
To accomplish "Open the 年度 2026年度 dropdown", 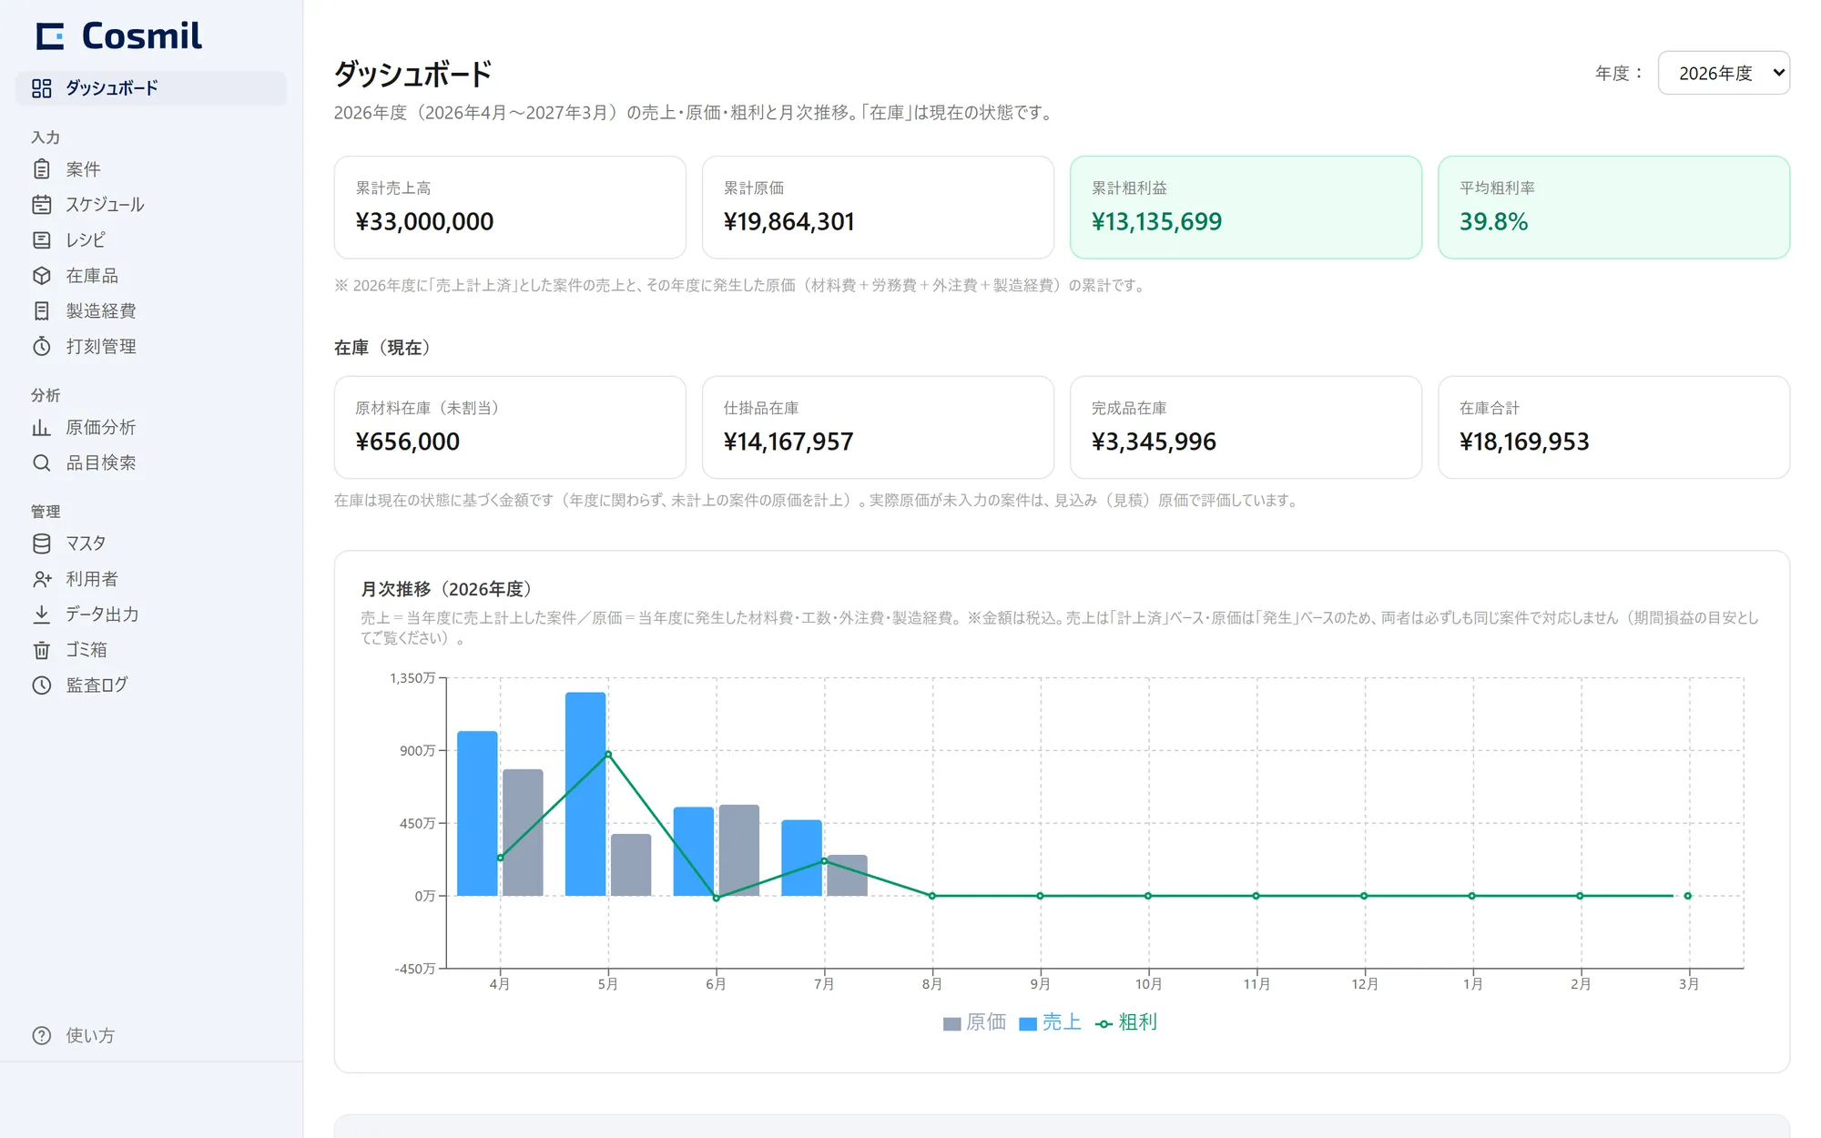I will pyautogui.click(x=1724, y=73).
